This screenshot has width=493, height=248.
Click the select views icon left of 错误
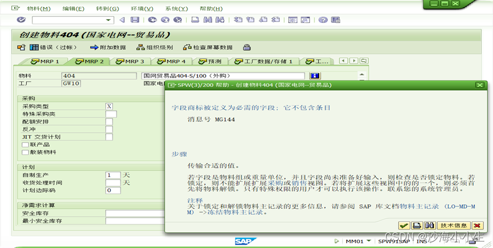point(21,48)
